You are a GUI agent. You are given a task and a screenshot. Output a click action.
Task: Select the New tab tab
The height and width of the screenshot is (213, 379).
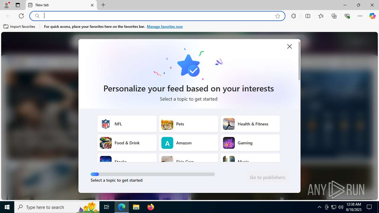click(61, 5)
